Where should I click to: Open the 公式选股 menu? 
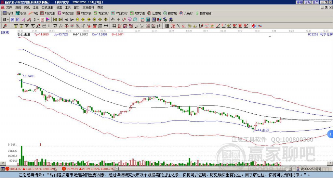[x=47, y=7]
